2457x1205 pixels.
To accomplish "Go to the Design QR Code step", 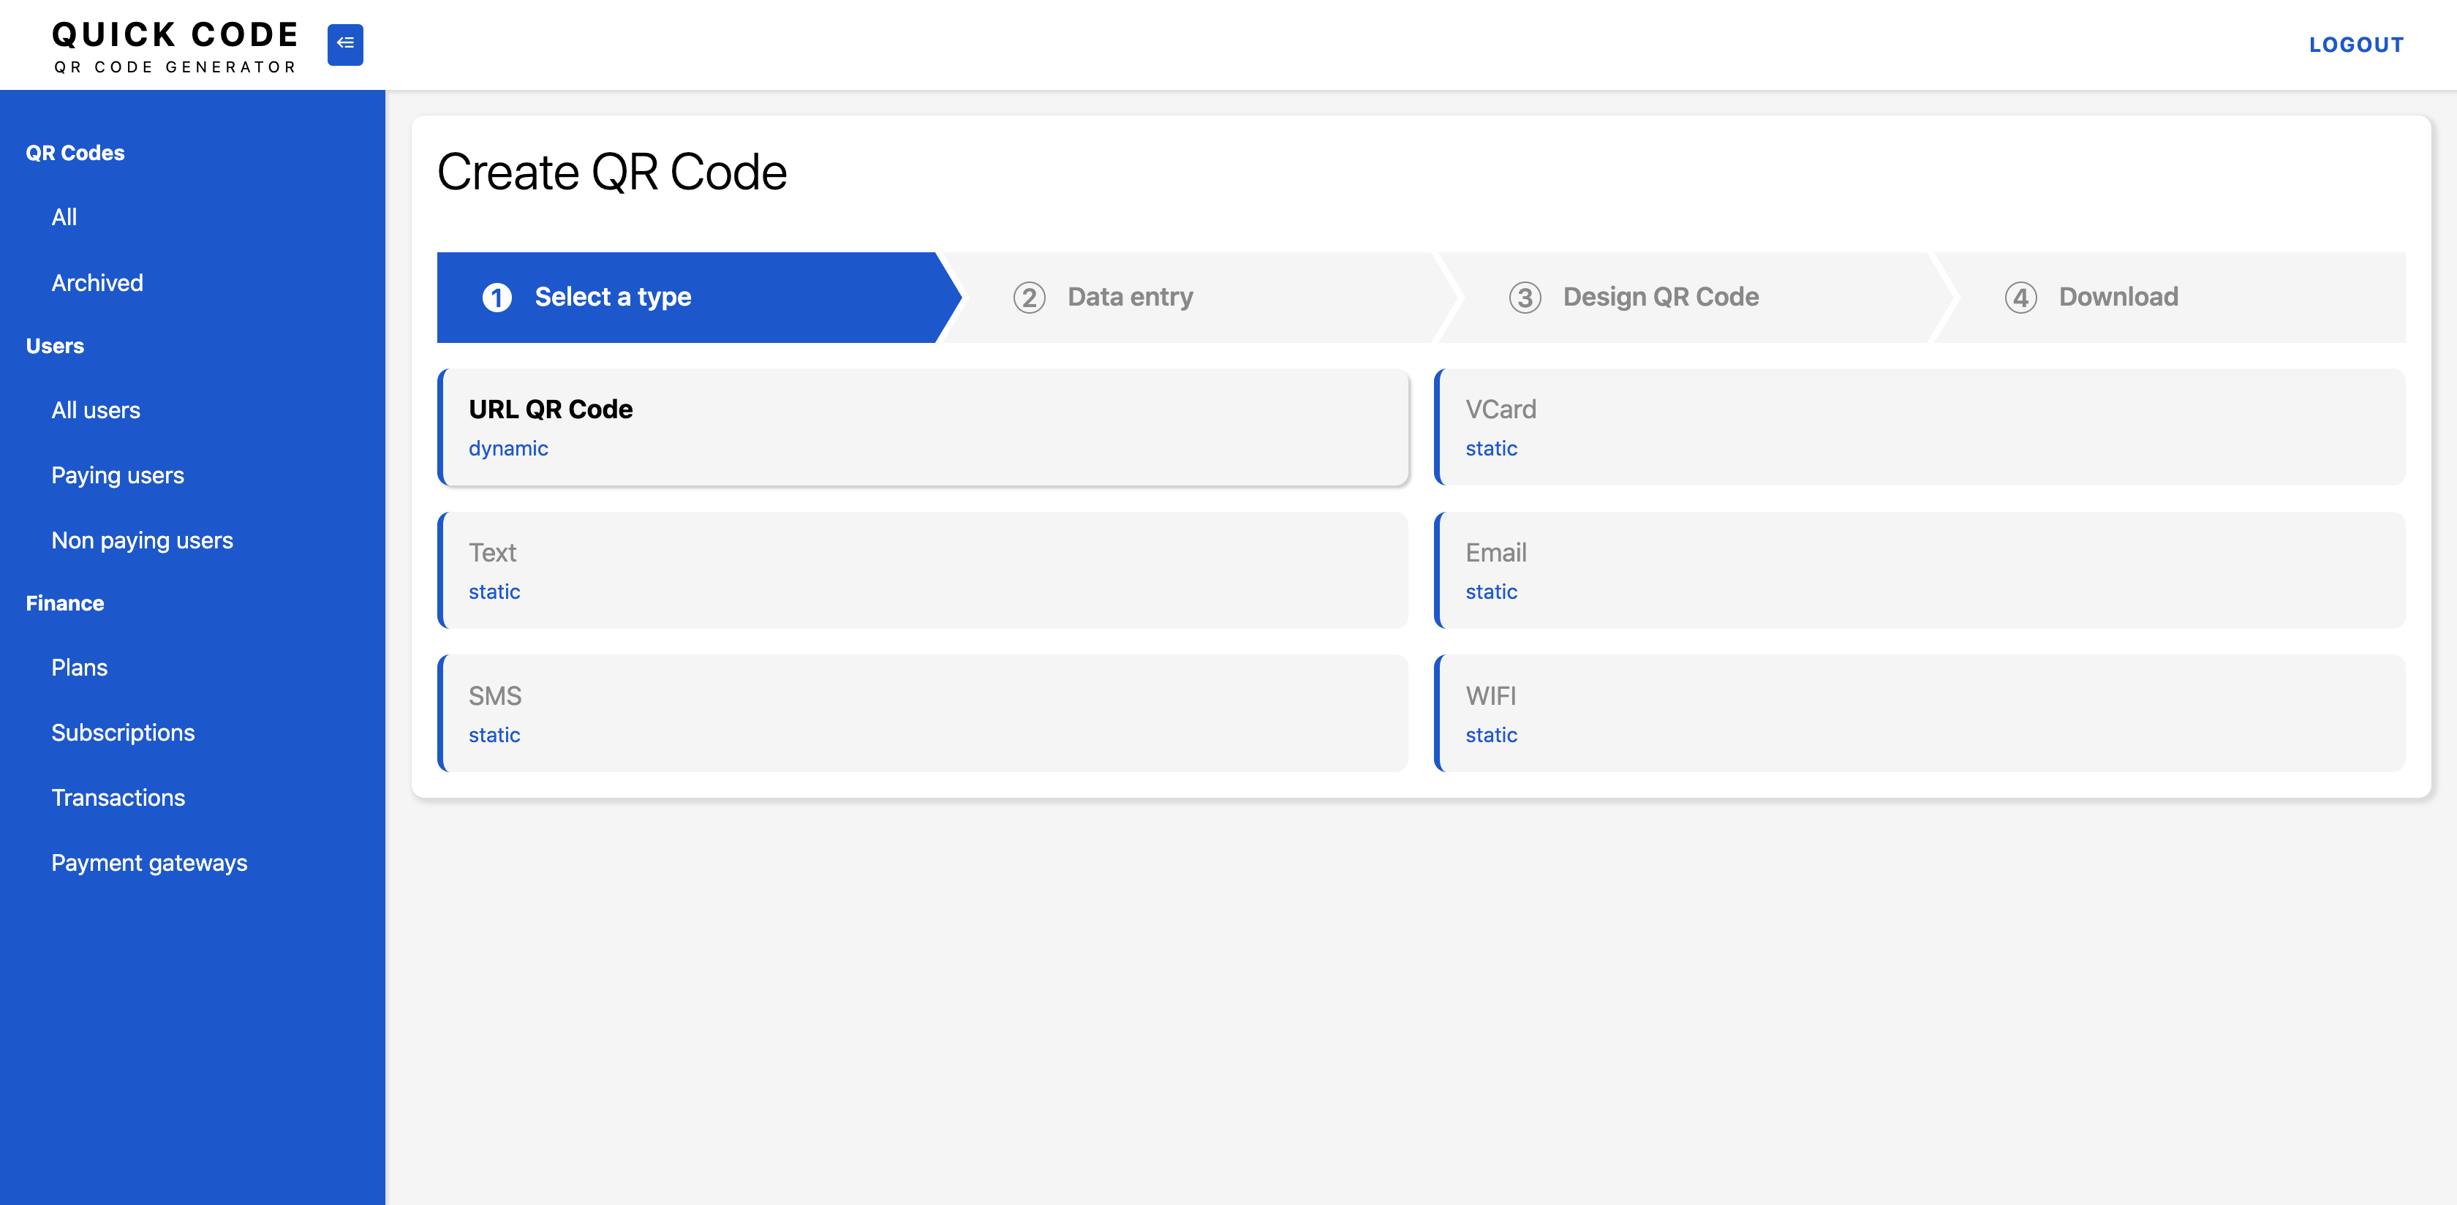I will click(x=1698, y=298).
